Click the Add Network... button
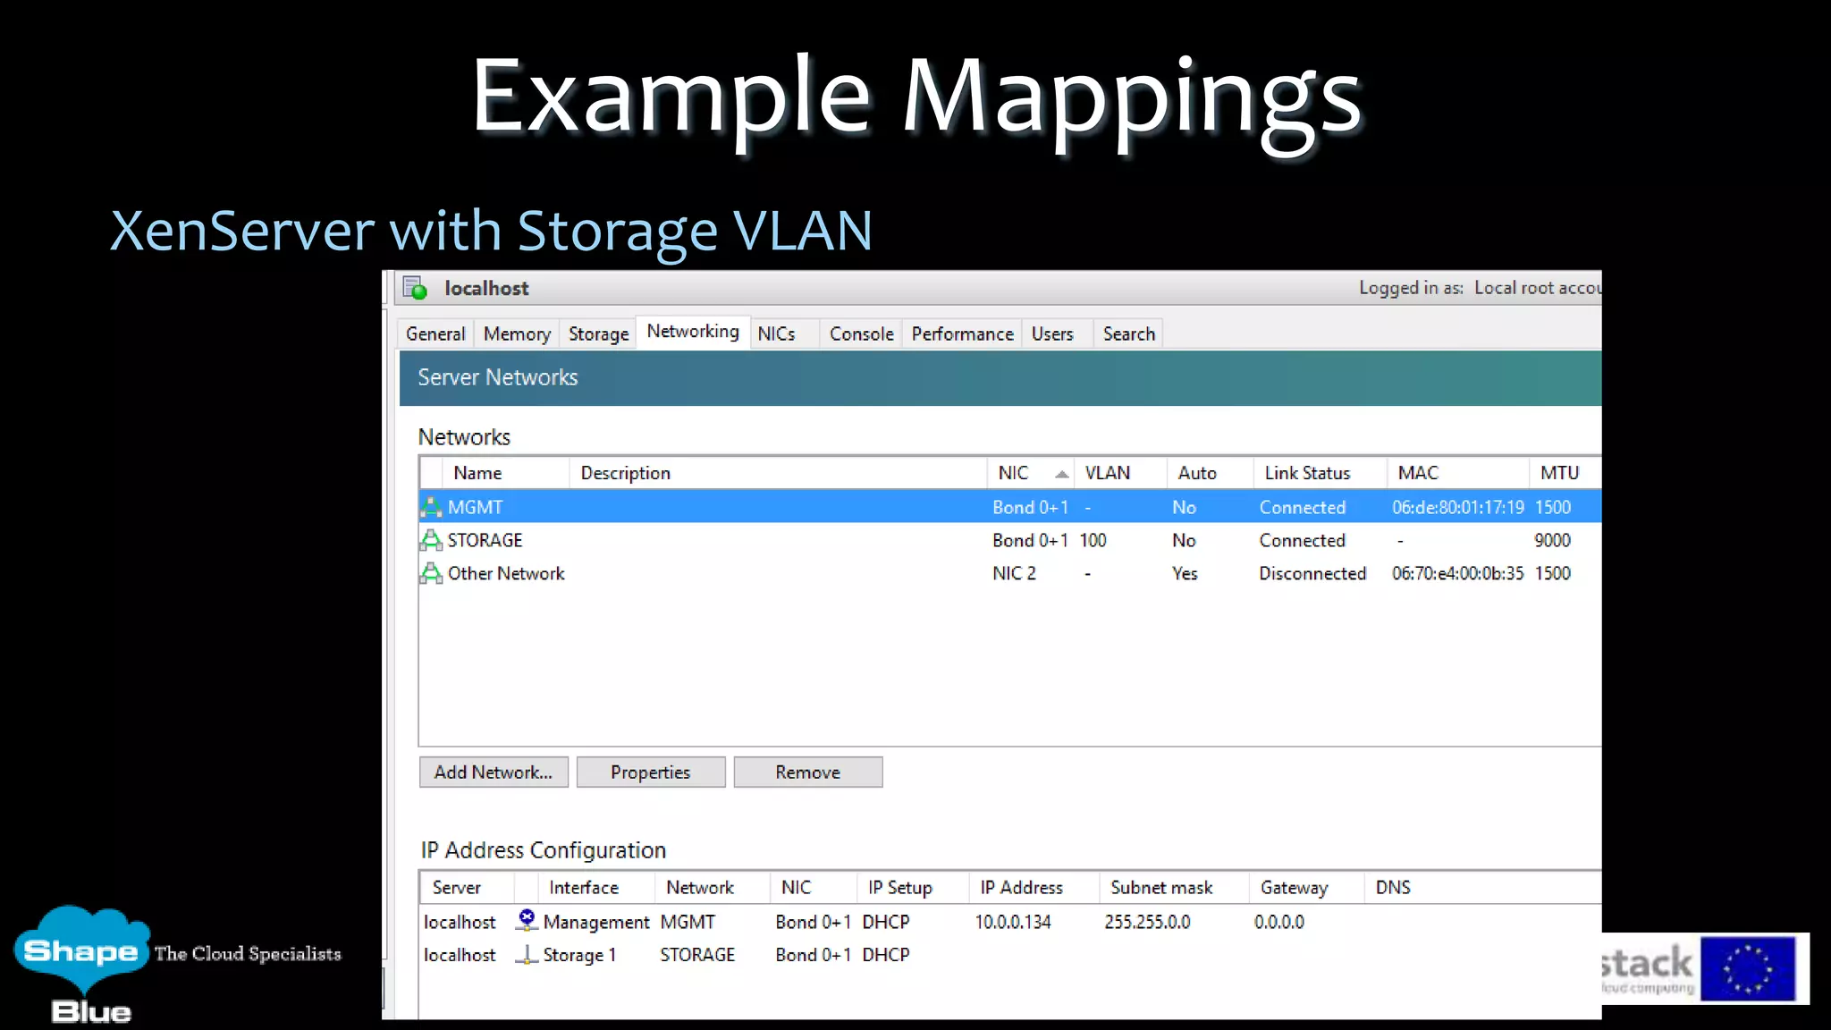1831x1030 pixels. 494,772
